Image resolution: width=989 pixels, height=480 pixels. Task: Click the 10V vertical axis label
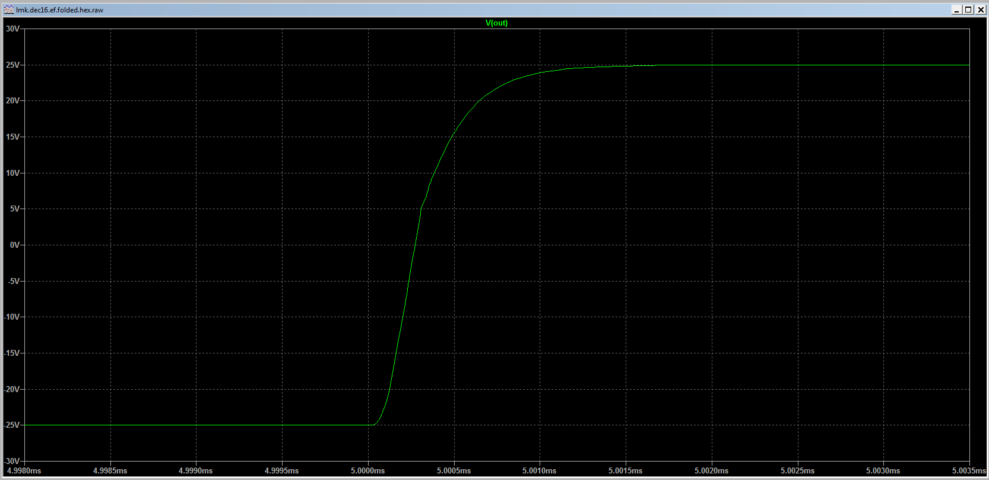12,173
